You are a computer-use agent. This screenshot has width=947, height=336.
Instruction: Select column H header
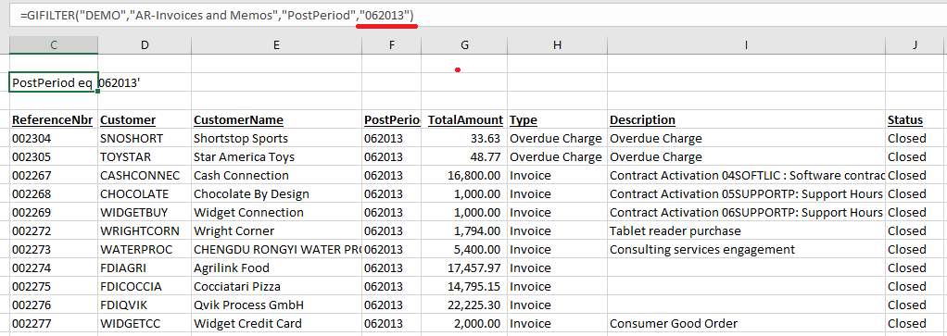coord(557,44)
